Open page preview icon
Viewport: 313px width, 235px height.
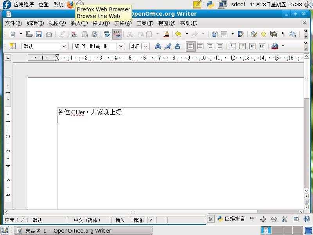point(94,34)
